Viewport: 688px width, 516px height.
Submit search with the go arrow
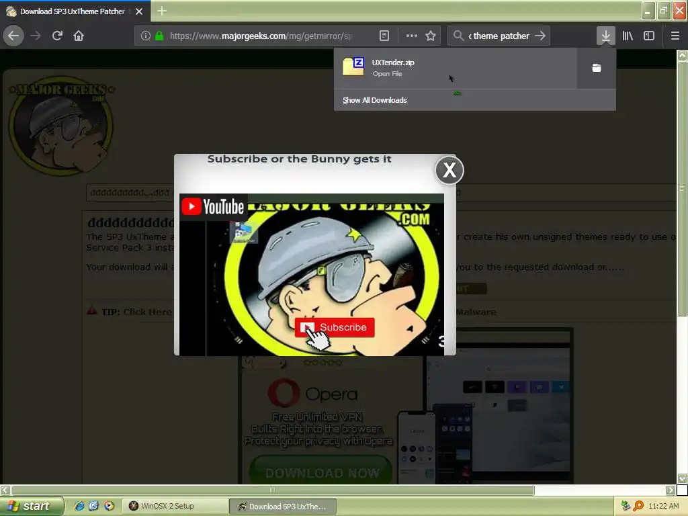[540, 36]
